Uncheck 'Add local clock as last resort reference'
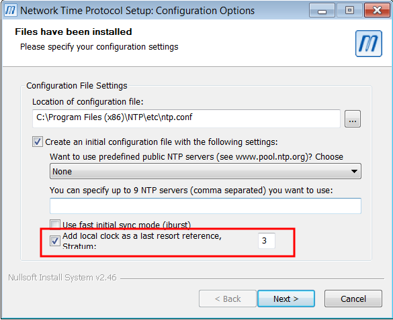Viewport: 393px width, 320px height. coord(55,241)
